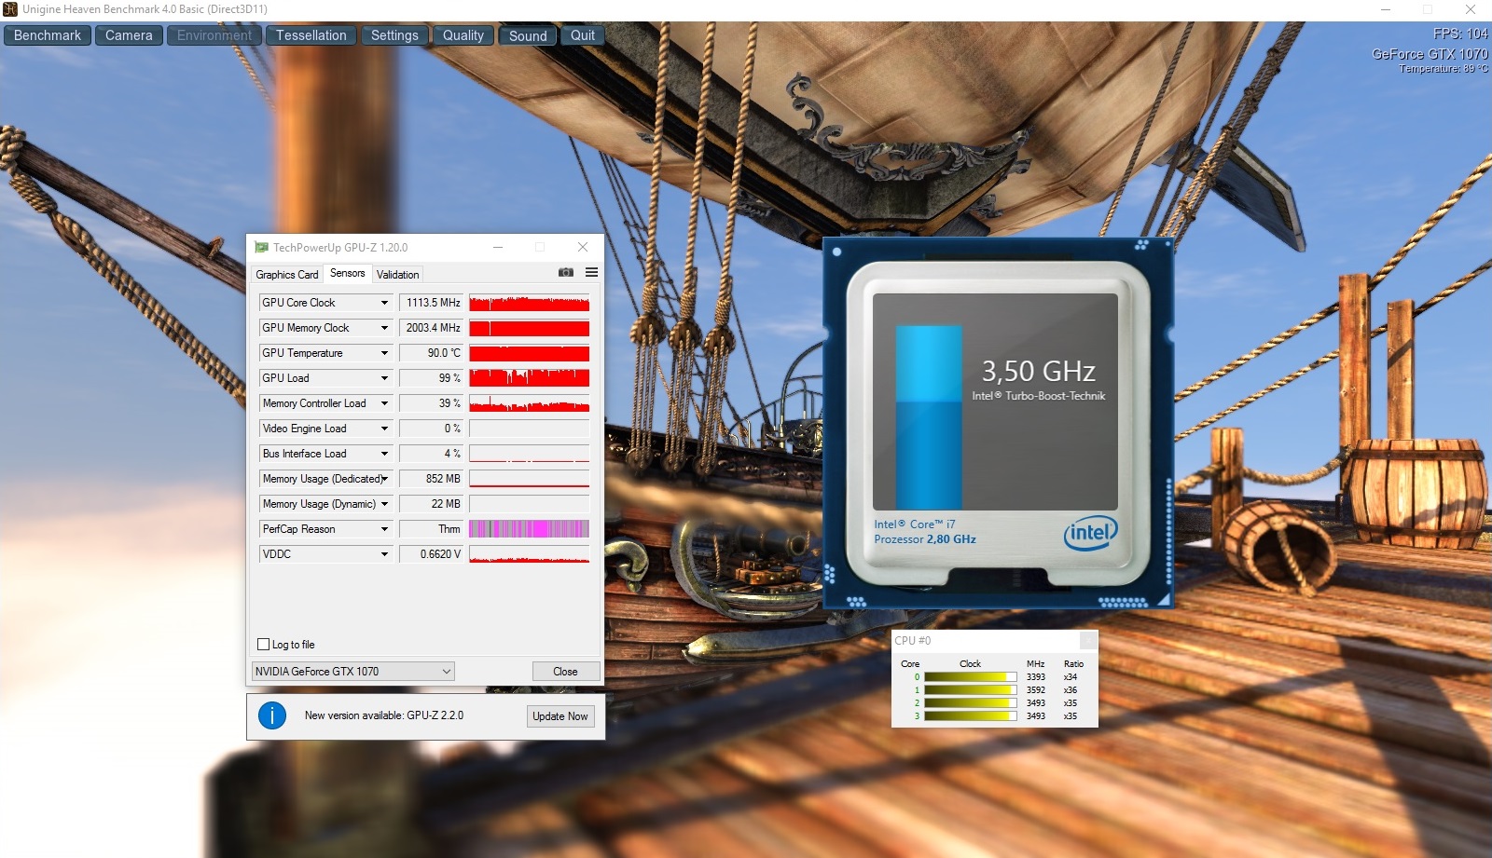Screen dimensions: 1492x858
Task: Expand the Bus Interface Load dropdown
Action: [x=384, y=454]
